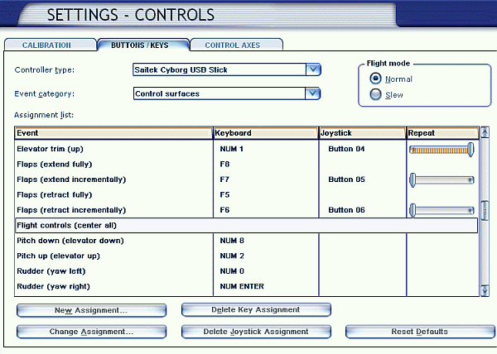Screen dimensions: 497x354
Task: Select the Rudder (yaw left) event
Action: tap(51, 271)
